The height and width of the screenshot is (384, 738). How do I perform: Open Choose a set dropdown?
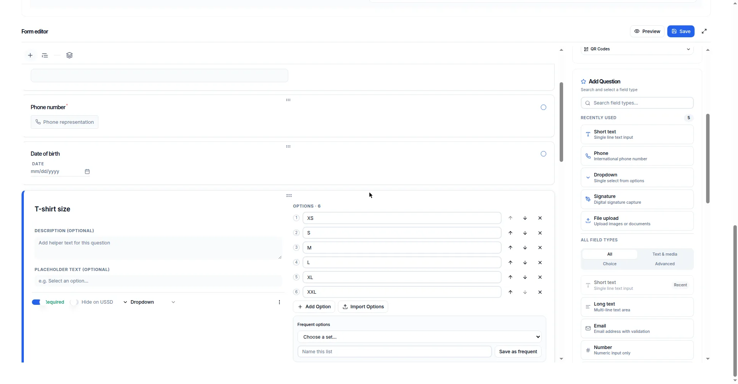tap(419, 337)
